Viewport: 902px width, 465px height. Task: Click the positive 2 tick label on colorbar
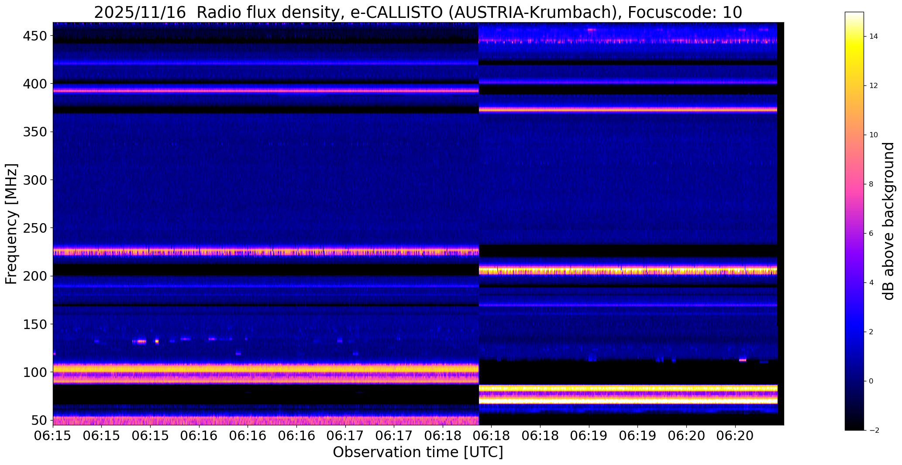[871, 332]
